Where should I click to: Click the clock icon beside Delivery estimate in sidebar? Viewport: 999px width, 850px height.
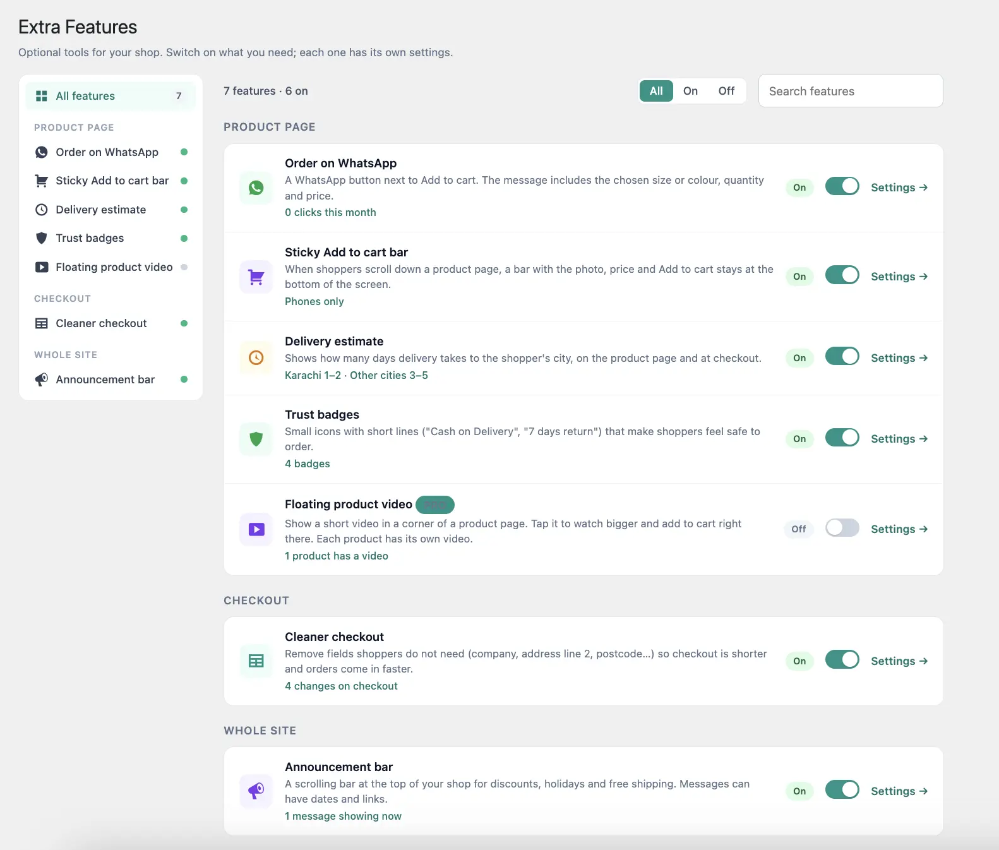pos(42,210)
